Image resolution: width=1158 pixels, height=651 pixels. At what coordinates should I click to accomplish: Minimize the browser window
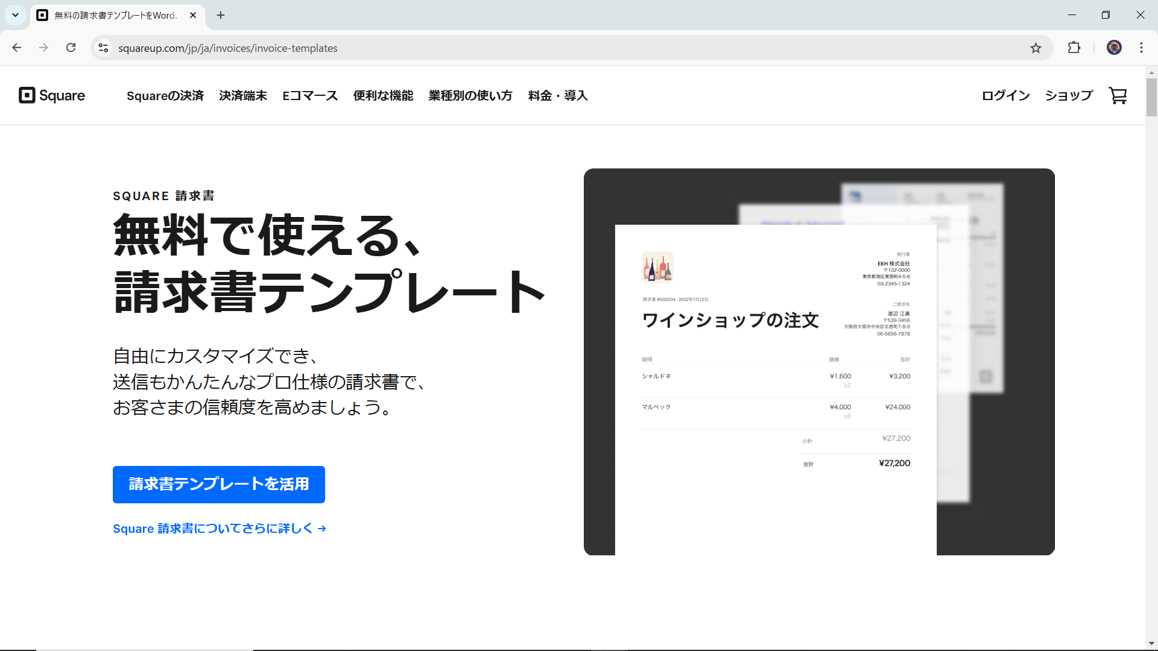[x=1072, y=15]
